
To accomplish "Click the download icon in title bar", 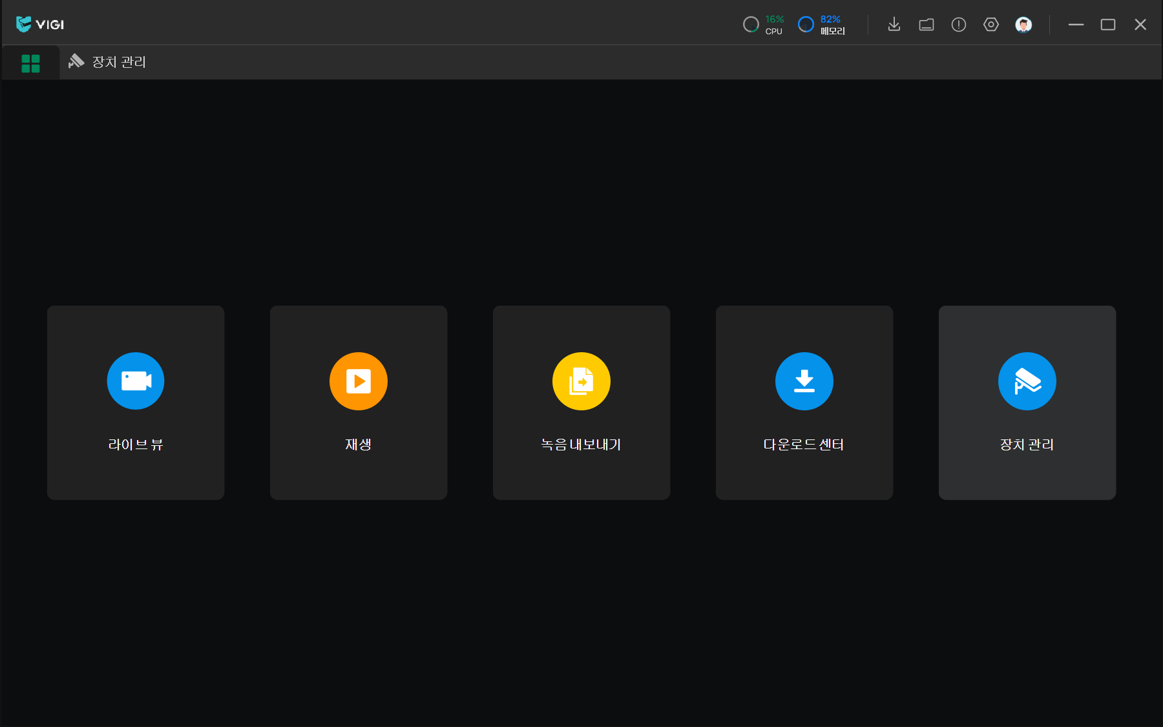I will [894, 25].
